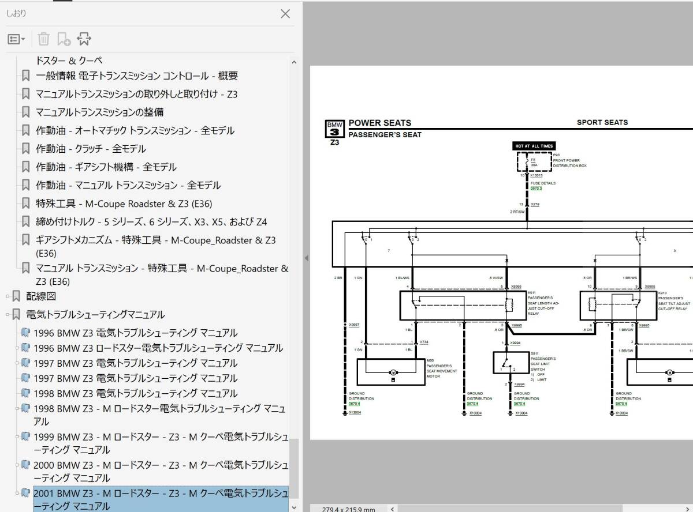Expand the 配線図 tree node
Viewport: 693px width, 512px height.
[x=8, y=296]
